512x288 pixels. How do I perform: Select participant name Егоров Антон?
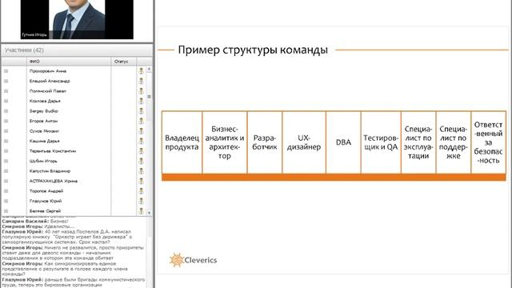tap(43, 121)
